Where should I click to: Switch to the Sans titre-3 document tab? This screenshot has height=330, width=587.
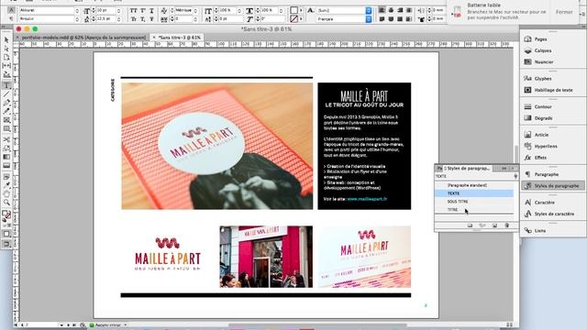(x=180, y=38)
